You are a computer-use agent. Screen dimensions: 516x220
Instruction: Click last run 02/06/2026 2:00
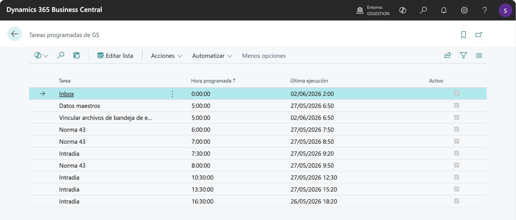coord(312,94)
